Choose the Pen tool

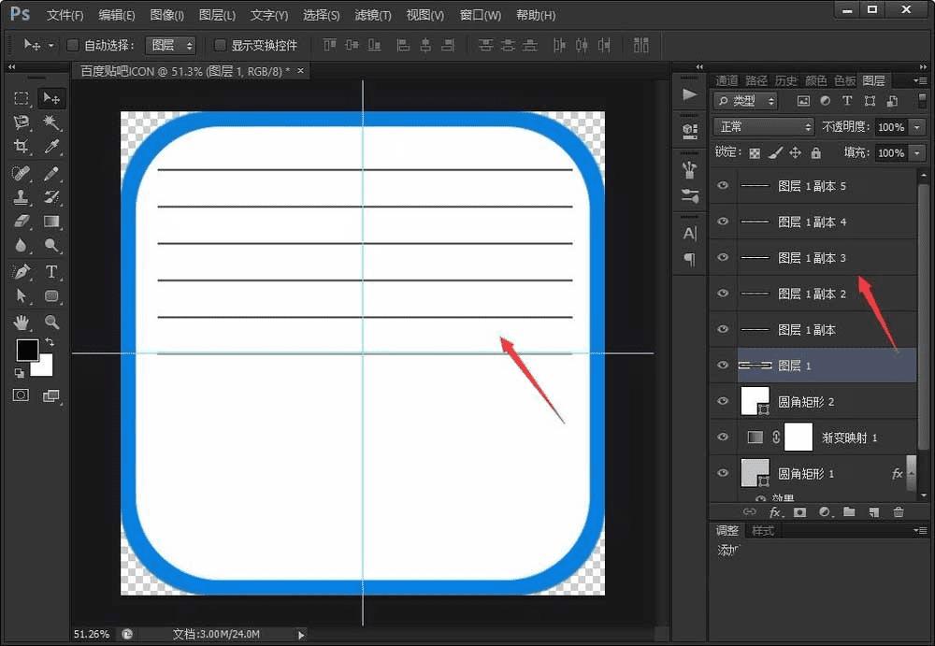[21, 272]
